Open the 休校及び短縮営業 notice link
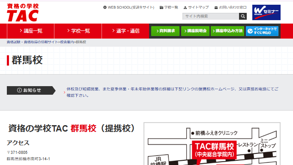The height and width of the screenshot is (165, 293). click(x=172, y=92)
